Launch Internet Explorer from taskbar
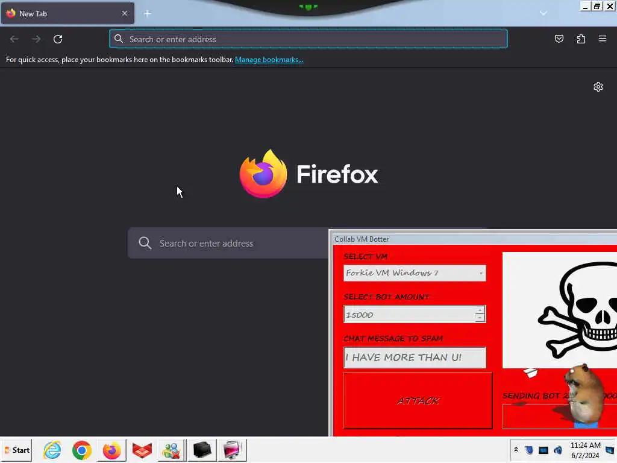The width and height of the screenshot is (617, 463). (x=52, y=450)
